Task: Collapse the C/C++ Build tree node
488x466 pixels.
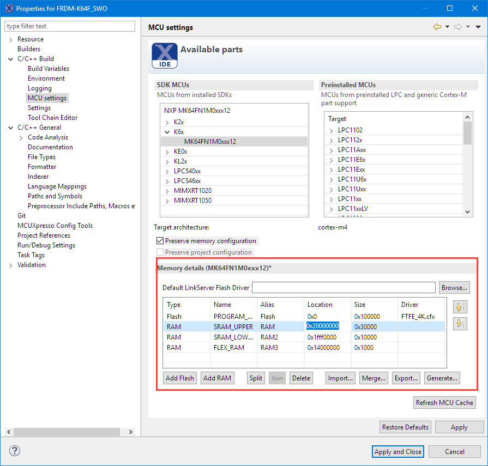Action: coord(11,59)
